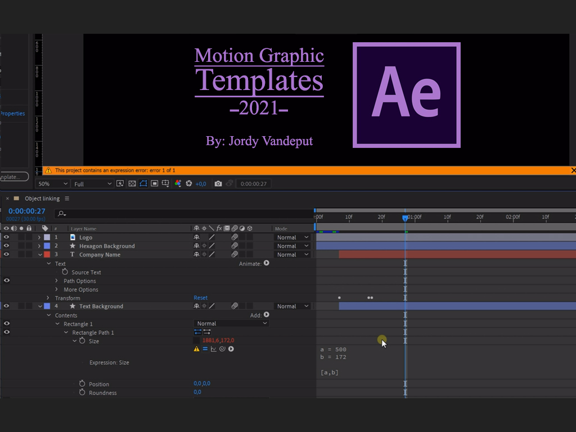Open the Full resolution dropdown
The image size is (576, 432).
pyautogui.click(x=93, y=184)
